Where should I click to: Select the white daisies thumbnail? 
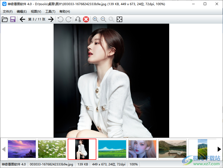click(52, 149)
